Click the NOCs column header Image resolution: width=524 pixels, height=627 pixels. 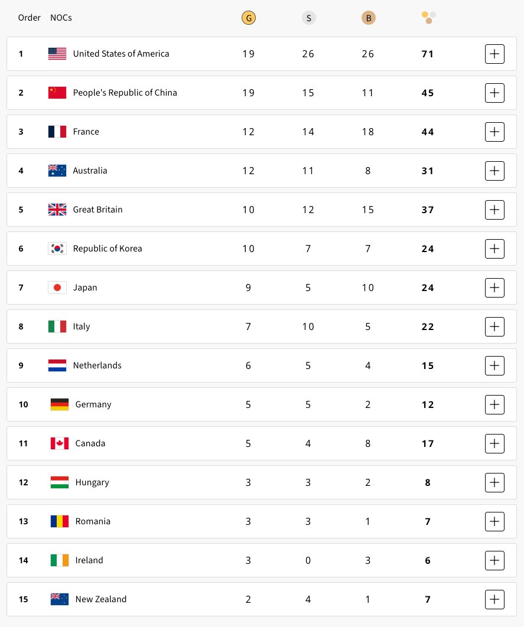click(61, 18)
